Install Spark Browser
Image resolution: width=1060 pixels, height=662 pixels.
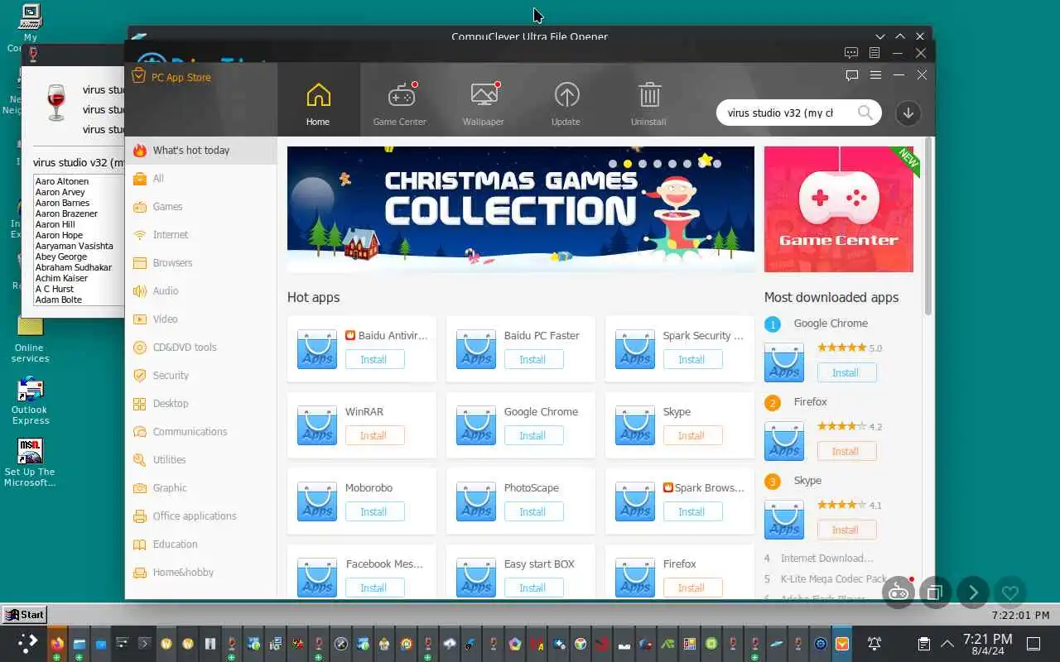pos(692,511)
